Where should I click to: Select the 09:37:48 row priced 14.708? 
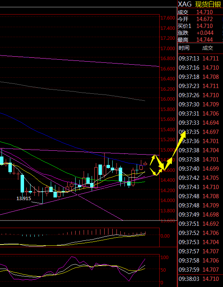[x=200, y=196]
